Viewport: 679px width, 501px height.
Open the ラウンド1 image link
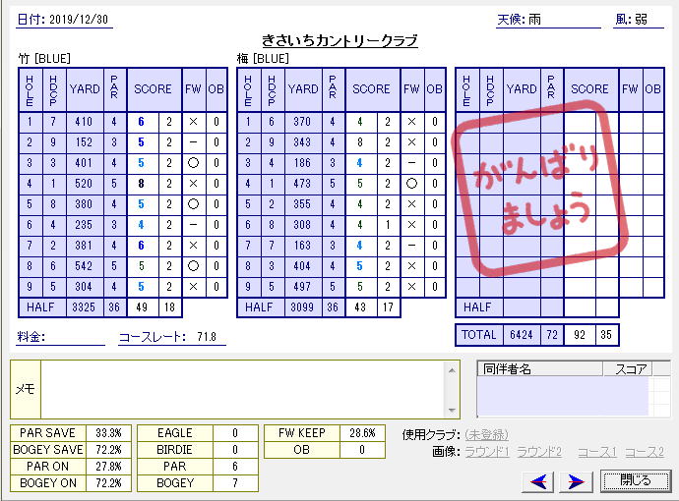(488, 452)
